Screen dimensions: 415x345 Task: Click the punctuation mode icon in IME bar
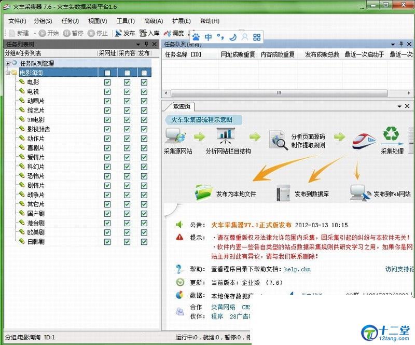coord(220,37)
